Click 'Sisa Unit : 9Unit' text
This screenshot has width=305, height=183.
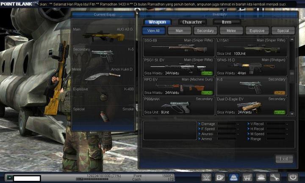157,112
